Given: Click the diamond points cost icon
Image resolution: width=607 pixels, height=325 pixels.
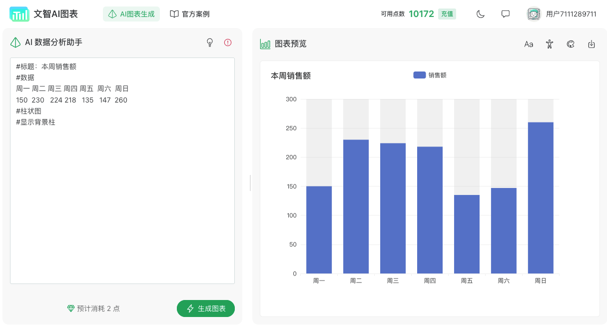Looking at the screenshot, I should click(x=71, y=308).
